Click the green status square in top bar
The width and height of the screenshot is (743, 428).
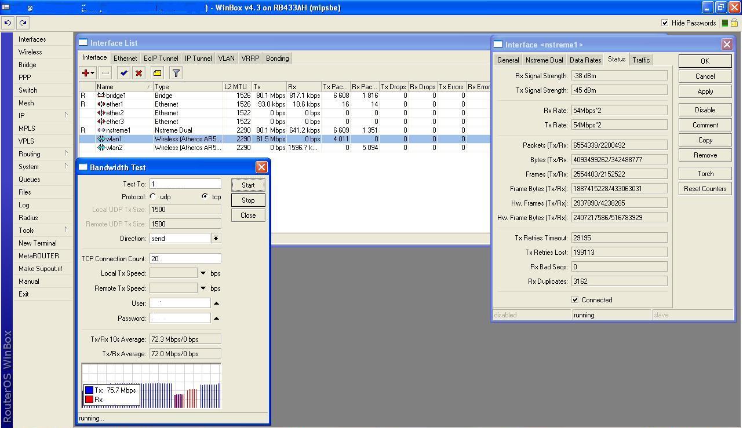(725, 23)
